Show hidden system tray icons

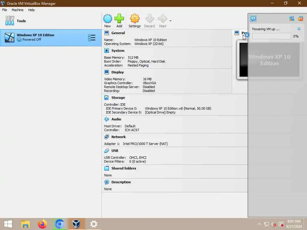coord(259,224)
